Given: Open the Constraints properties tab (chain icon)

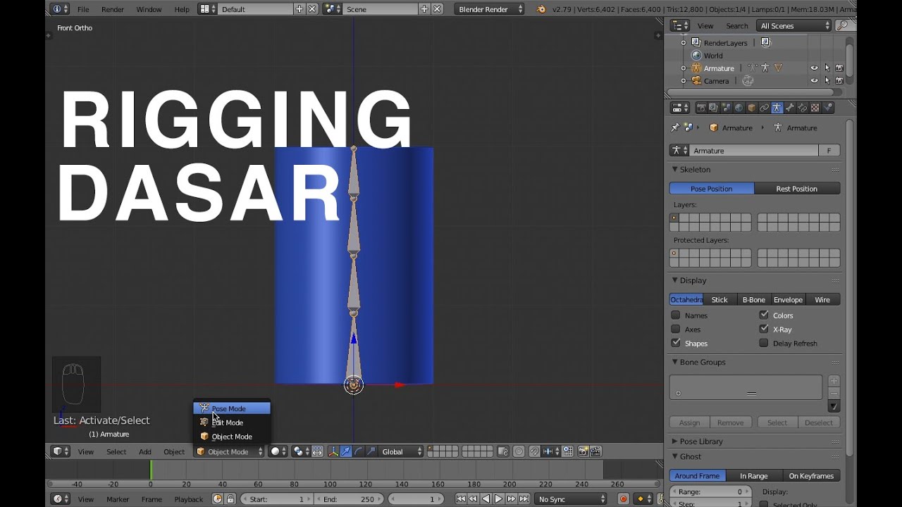Looking at the screenshot, I should (x=764, y=108).
